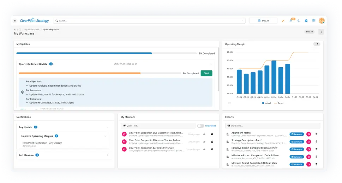This screenshot has height=183, width=342.
Task: Open the page kebab menu beside Dec-24
Action: pos(321,32)
